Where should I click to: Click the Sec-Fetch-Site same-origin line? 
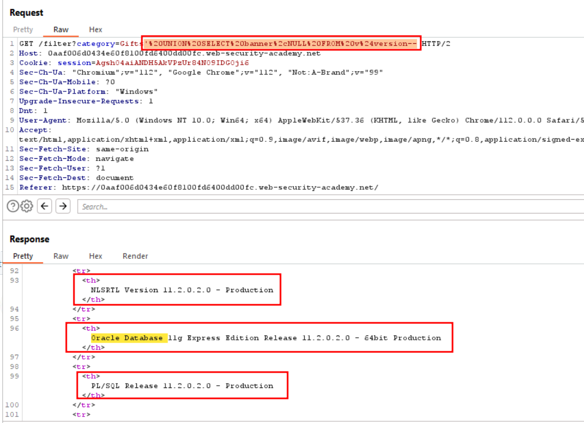click(x=84, y=149)
